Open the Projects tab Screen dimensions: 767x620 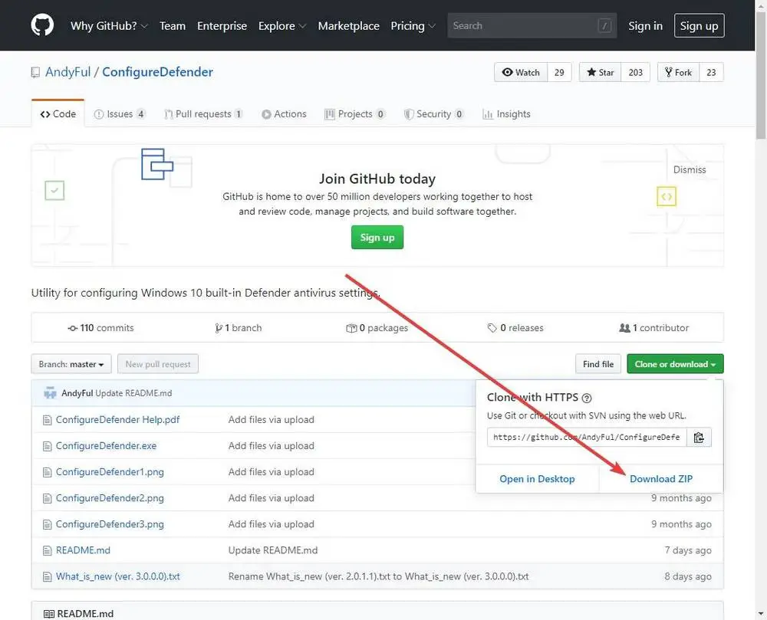click(354, 114)
